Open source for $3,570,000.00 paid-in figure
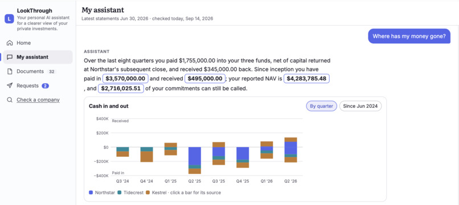 (125, 78)
